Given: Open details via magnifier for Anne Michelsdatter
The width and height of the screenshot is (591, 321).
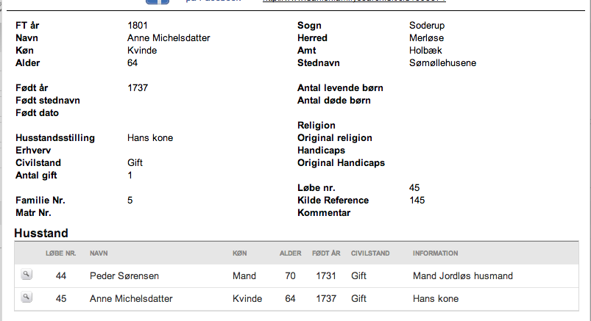Looking at the screenshot, I should pos(26,297).
